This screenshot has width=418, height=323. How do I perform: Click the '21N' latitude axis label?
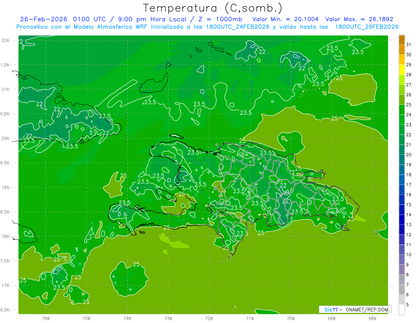click(x=5, y=89)
